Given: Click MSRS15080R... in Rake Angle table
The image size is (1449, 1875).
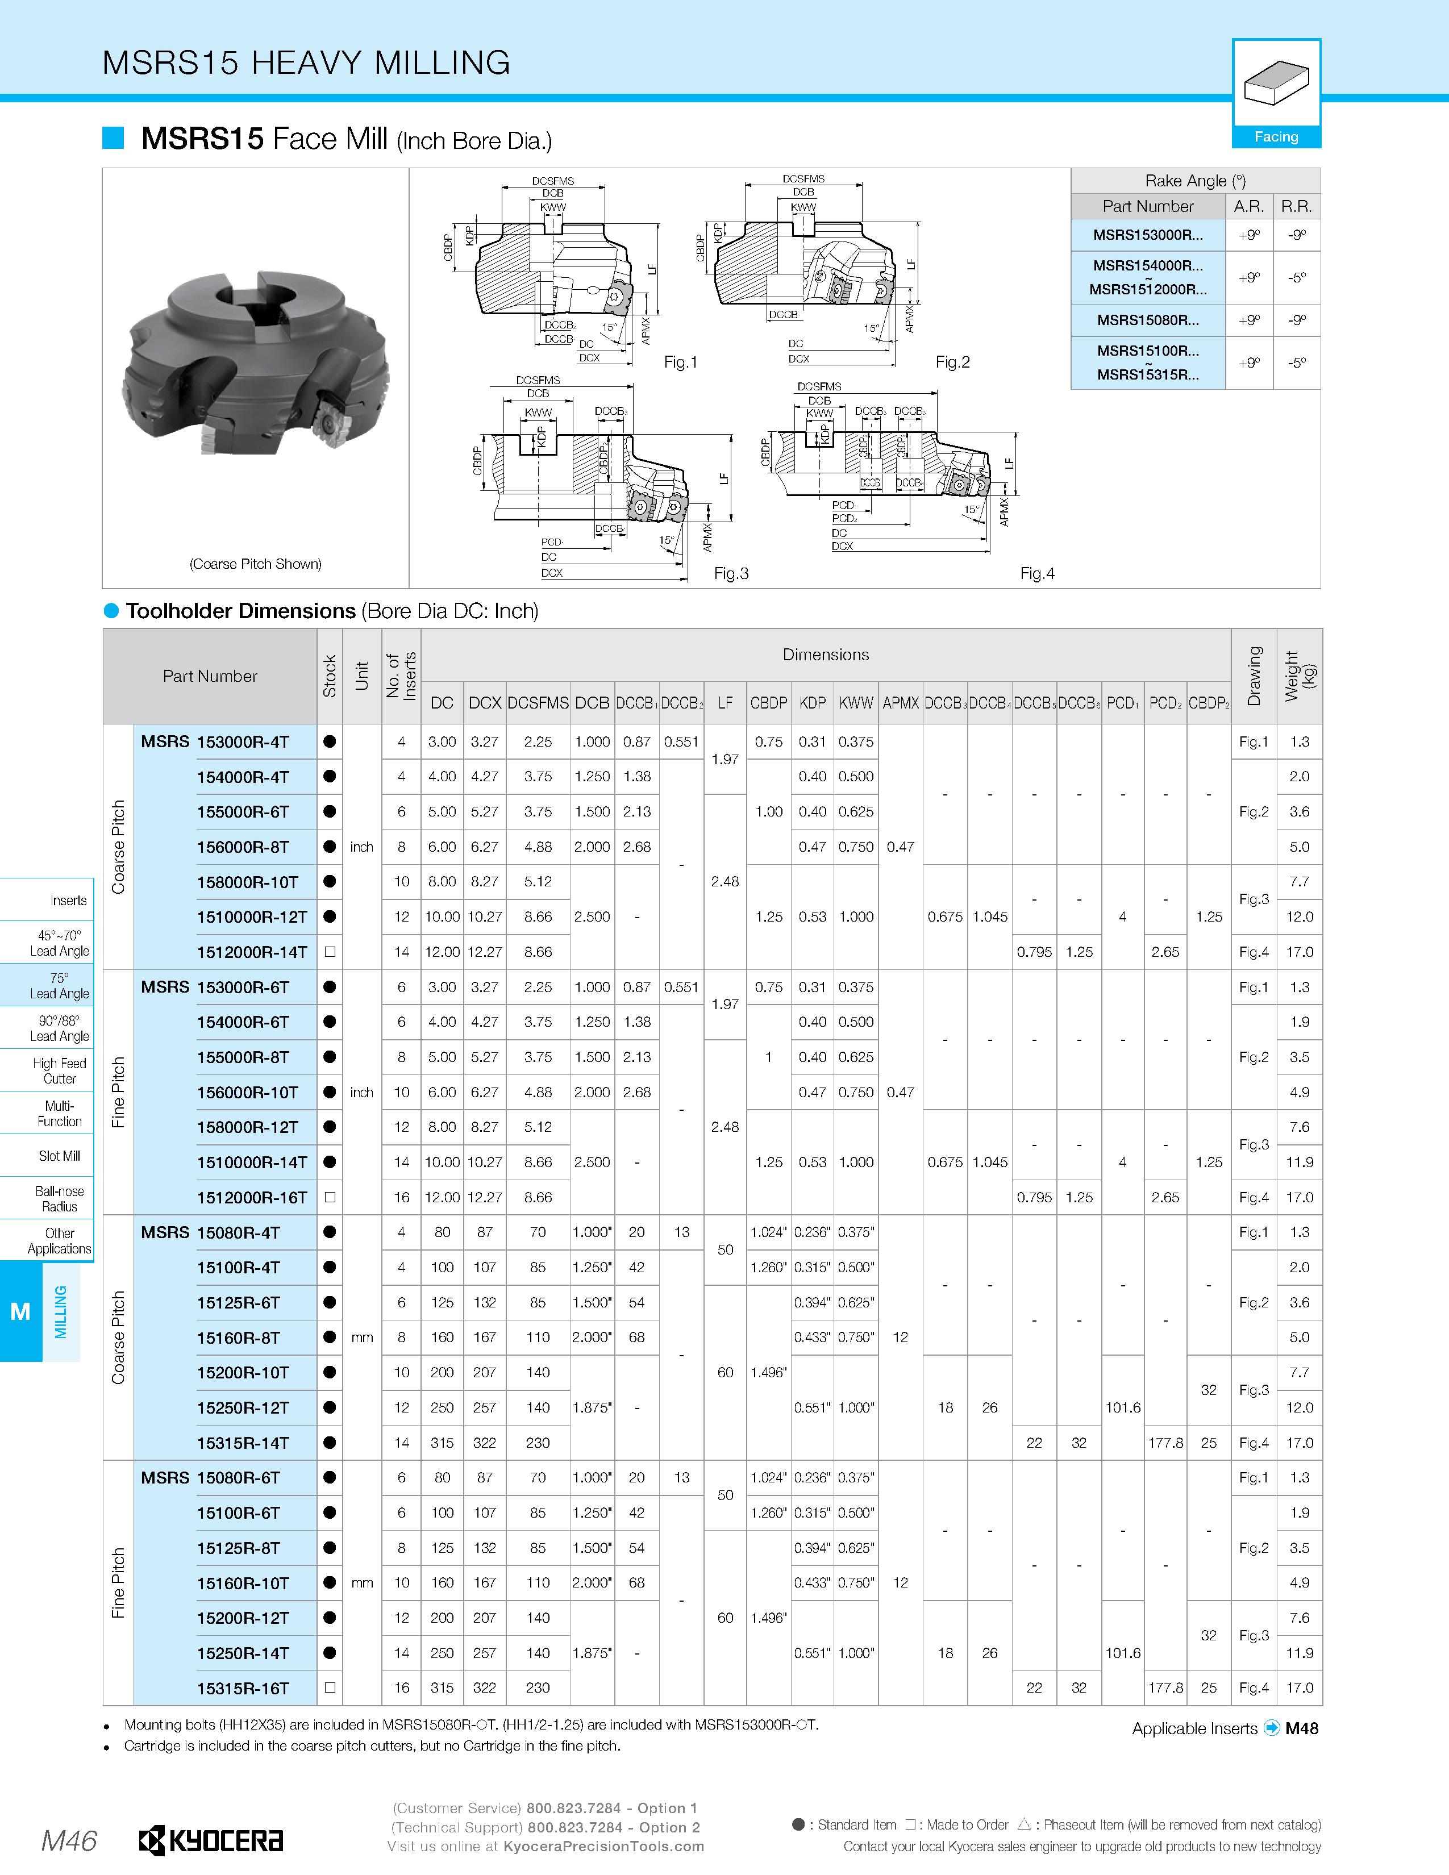Looking at the screenshot, I should pos(1148,320).
